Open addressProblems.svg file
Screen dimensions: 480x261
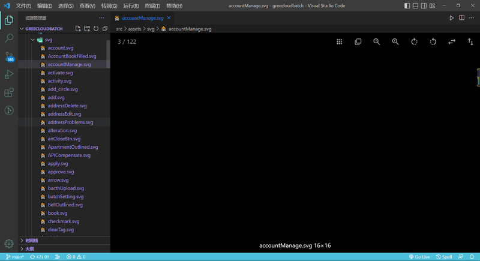(70, 122)
